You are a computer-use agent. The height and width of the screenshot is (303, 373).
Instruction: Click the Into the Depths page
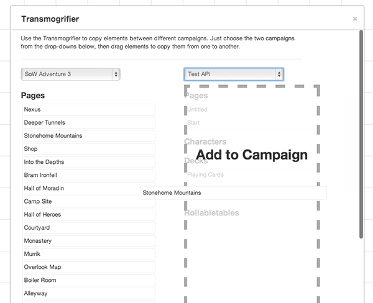[88, 162]
